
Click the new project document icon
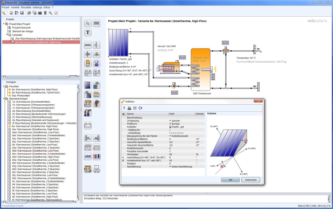tap(11, 13)
